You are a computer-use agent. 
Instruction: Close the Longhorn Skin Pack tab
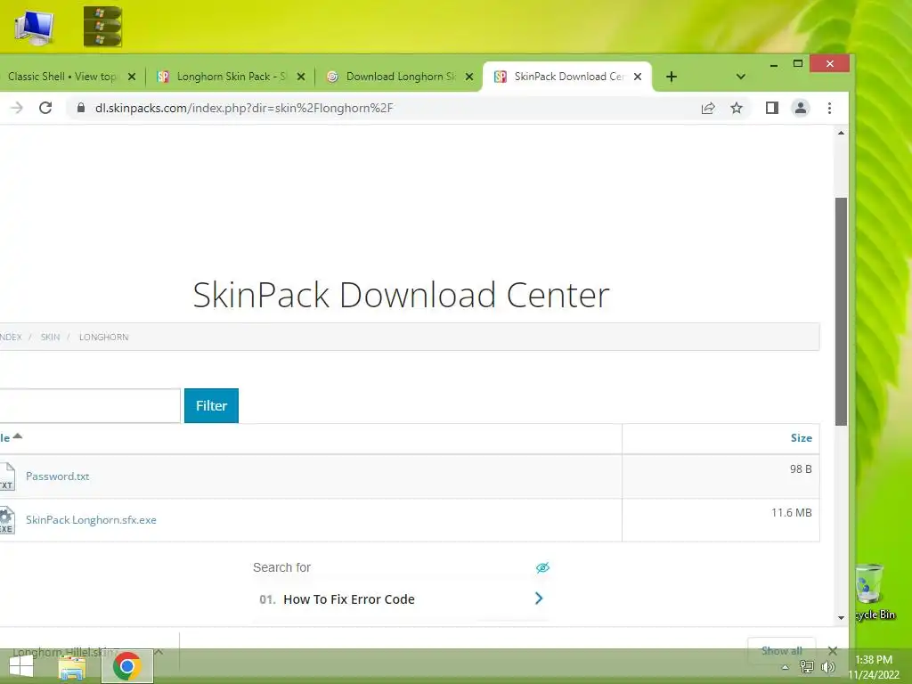coord(301,77)
